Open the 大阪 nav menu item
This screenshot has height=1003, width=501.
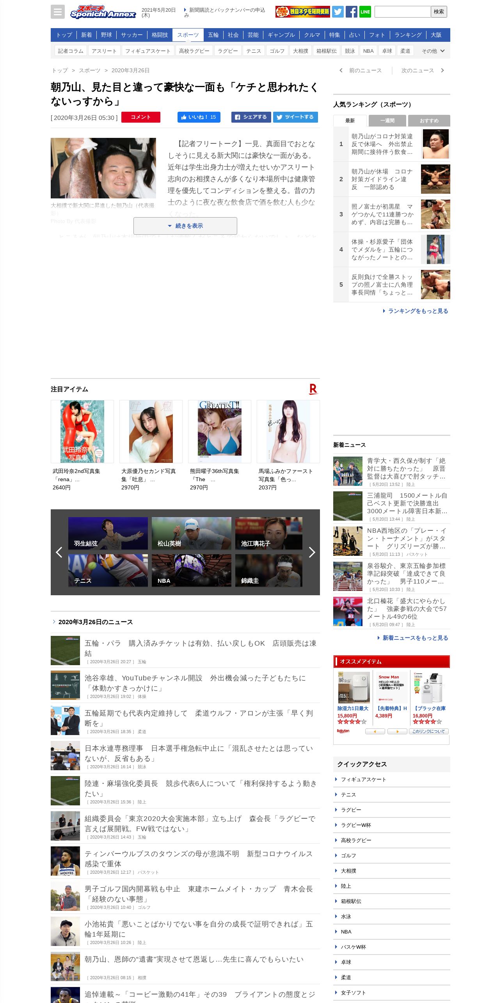[436, 35]
